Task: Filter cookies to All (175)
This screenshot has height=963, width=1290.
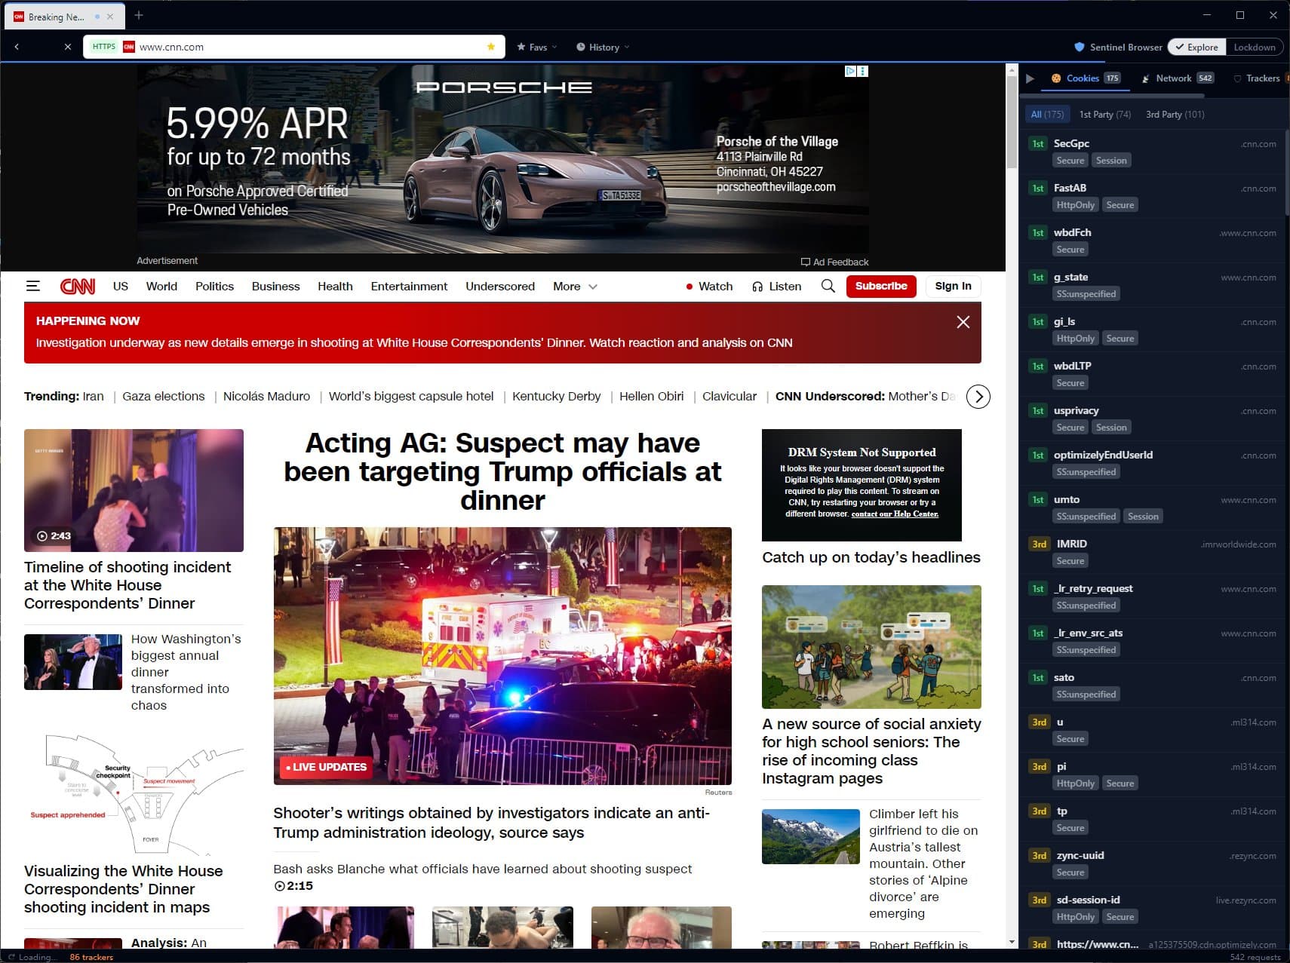Action: (x=1047, y=115)
